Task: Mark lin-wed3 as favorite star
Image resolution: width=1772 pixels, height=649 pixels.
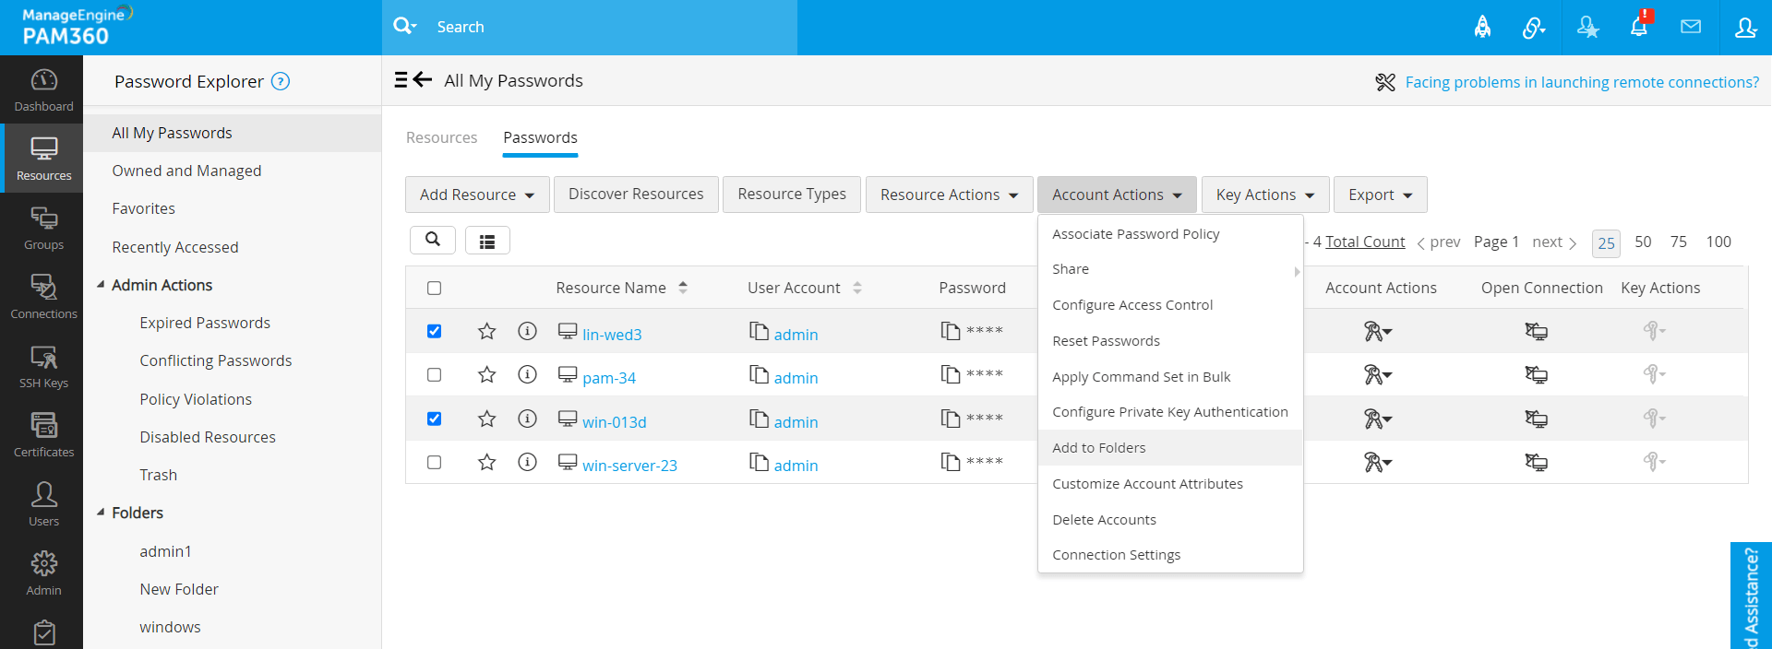Action: 487,331
